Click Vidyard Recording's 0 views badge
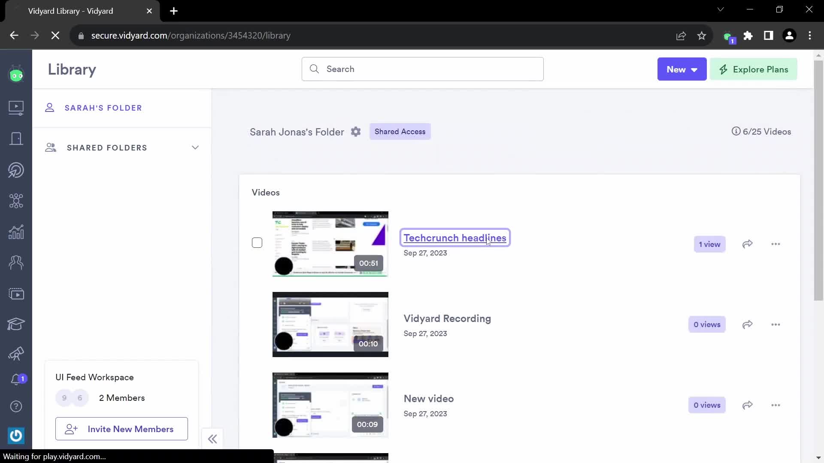The width and height of the screenshot is (824, 463). (707, 325)
